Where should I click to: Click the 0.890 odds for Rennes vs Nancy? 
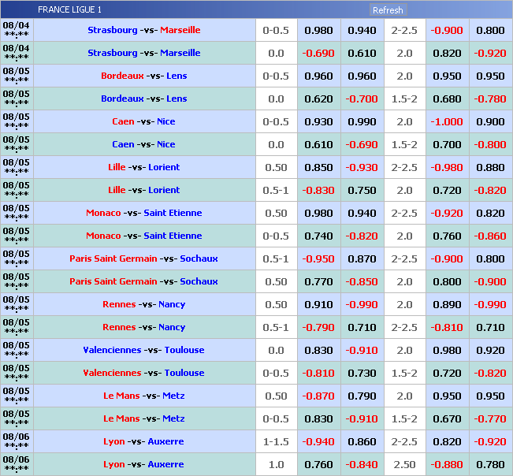coord(447,305)
